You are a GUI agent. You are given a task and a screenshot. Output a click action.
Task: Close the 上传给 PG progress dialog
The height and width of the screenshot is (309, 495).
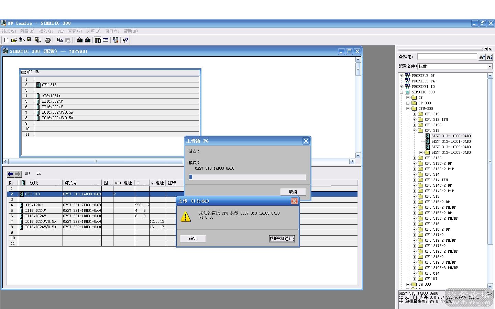(306, 141)
